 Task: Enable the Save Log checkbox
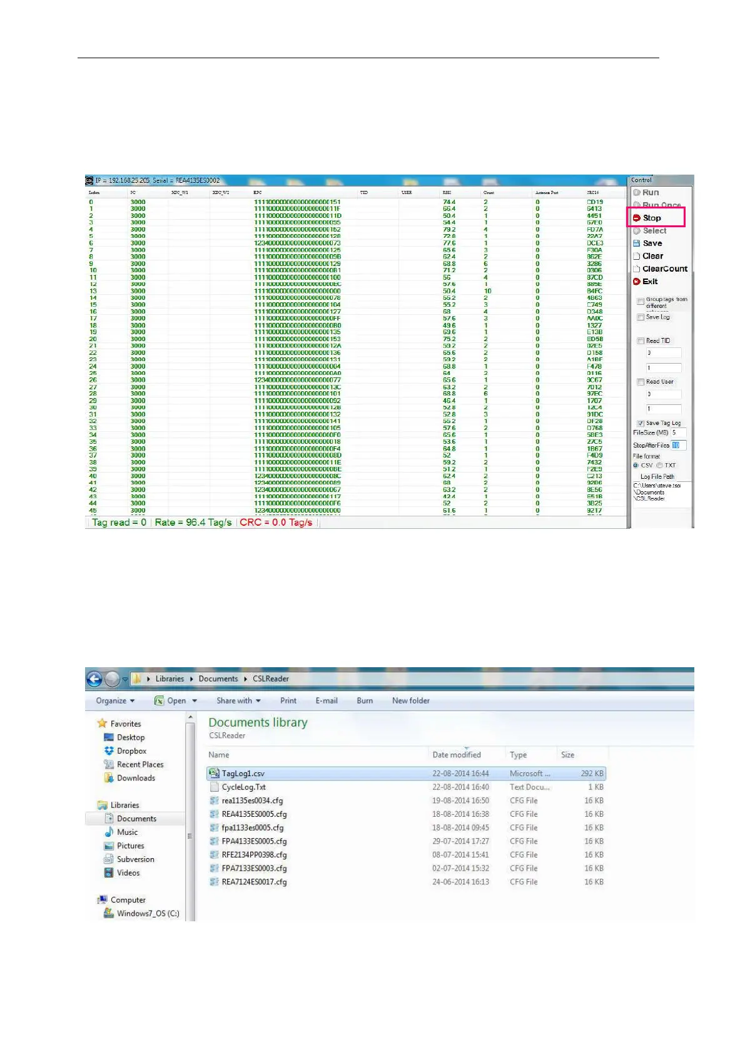(641, 317)
